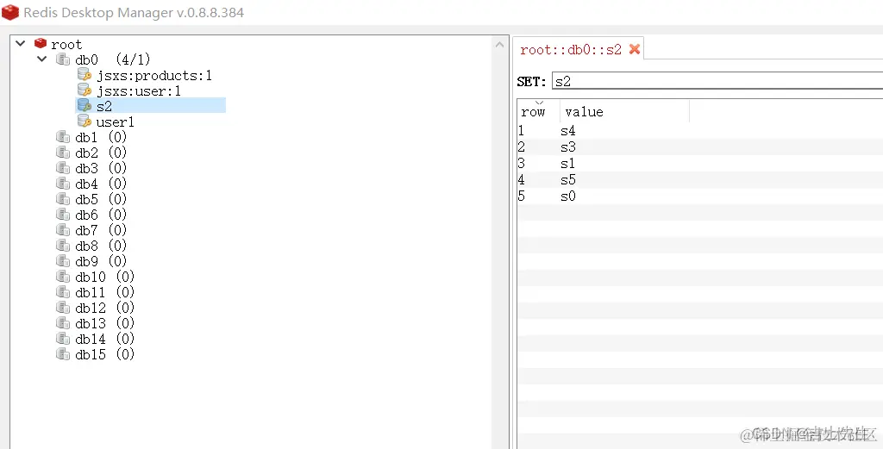Select the db2 (0) label
Image resolution: width=883 pixels, height=449 pixels.
[101, 153]
